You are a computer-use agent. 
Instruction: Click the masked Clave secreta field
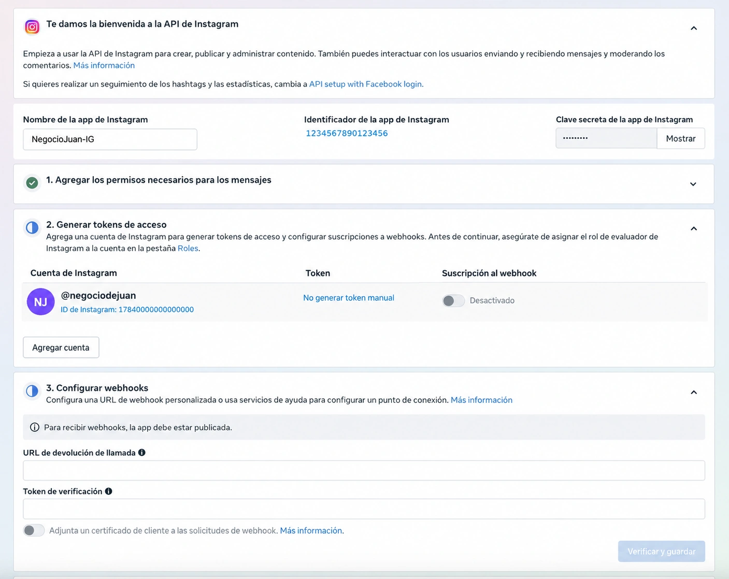click(606, 138)
